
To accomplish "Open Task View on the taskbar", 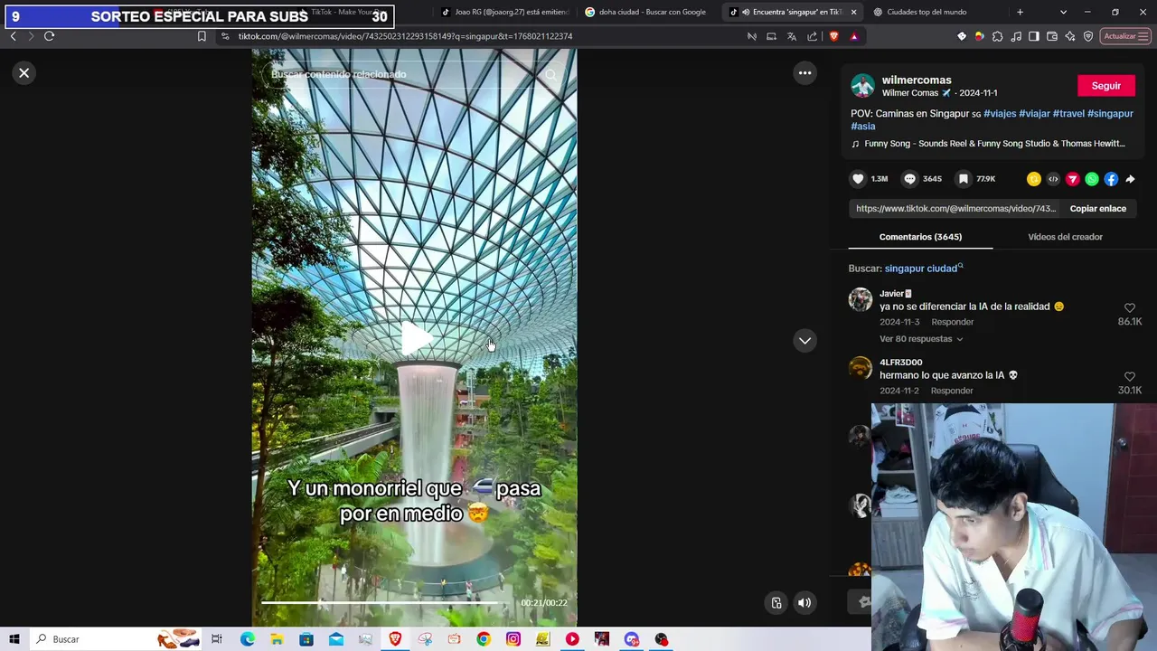I will click(217, 639).
